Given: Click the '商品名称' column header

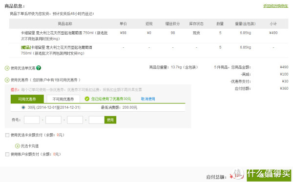Looking at the screenshot, I should click(65, 24).
